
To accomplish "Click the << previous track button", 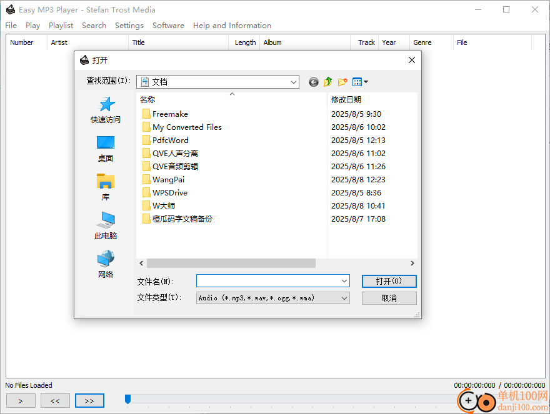I will coord(55,401).
